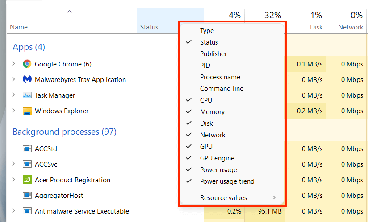Click the Antimalware Service Executable icon
368x222 pixels.
click(27, 211)
